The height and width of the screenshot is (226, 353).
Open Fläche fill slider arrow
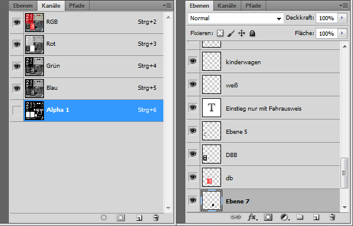coord(342,33)
